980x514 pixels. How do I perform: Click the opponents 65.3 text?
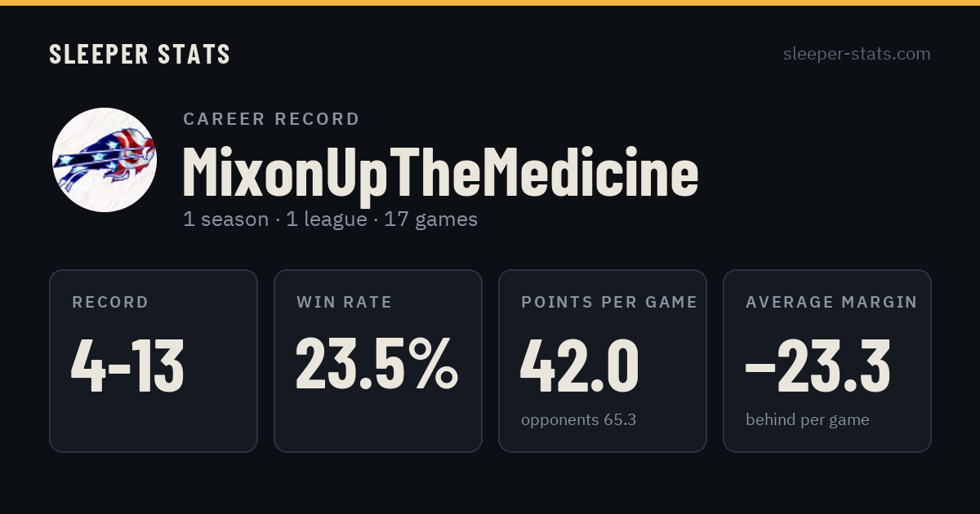[578, 420]
